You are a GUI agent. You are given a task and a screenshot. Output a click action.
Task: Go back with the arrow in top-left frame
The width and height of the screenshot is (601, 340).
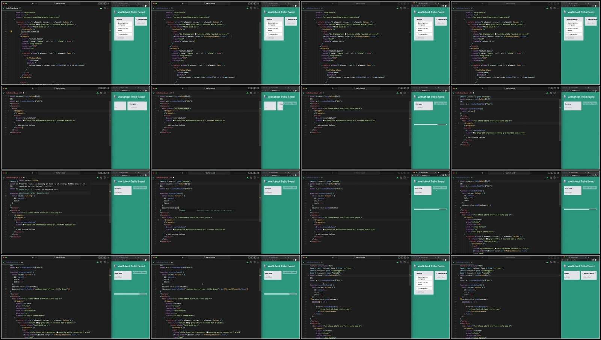(x=33, y=4)
